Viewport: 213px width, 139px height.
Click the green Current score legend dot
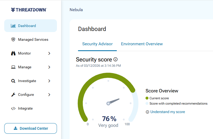(147, 98)
